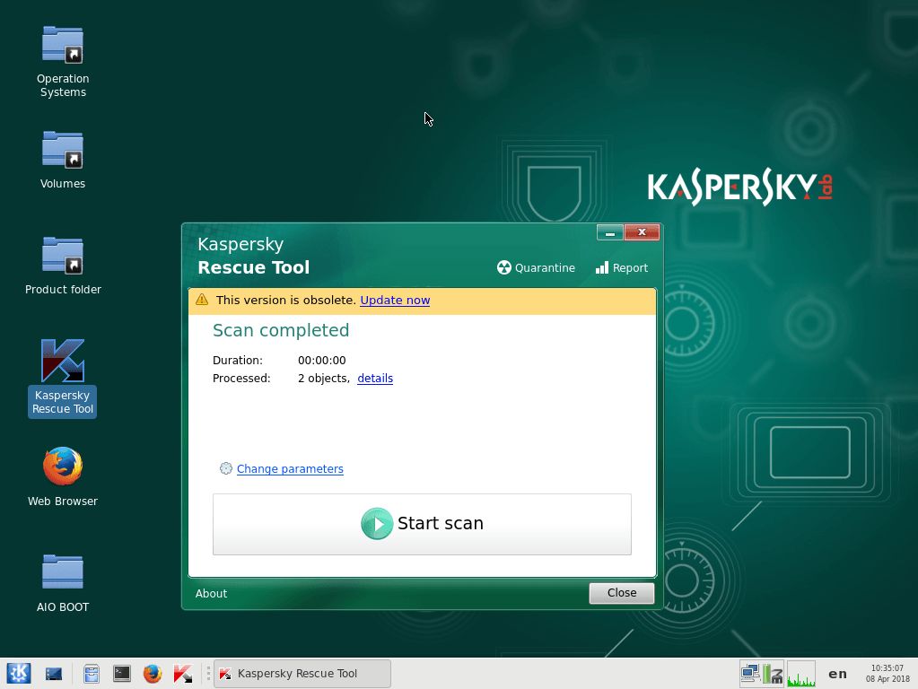The height and width of the screenshot is (689, 918).
Task: Open the Volumes folder on the desktop
Action: point(62,149)
